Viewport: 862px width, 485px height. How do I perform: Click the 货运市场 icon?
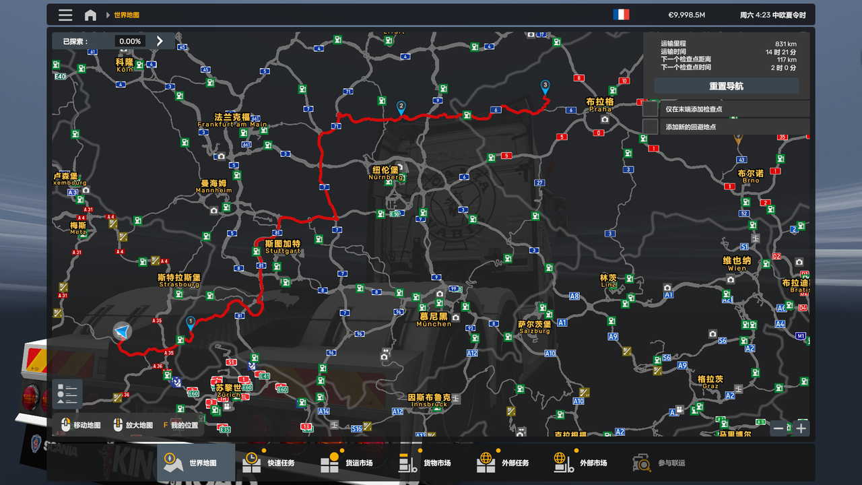[329, 463]
